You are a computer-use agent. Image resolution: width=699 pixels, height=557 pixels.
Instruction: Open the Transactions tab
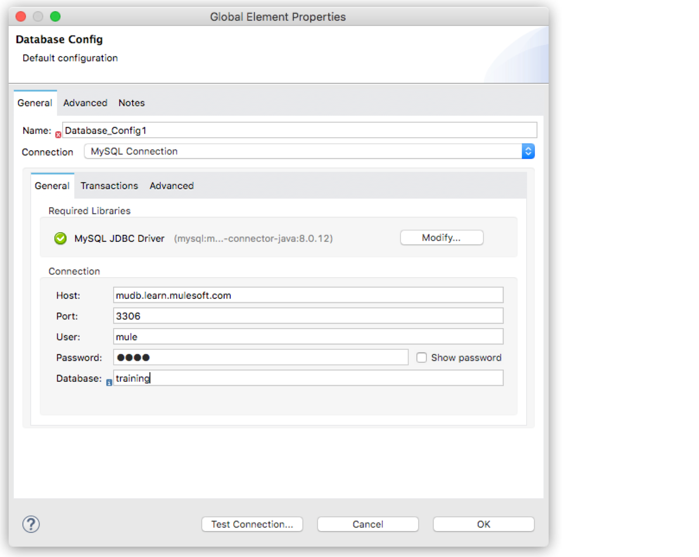pos(109,186)
